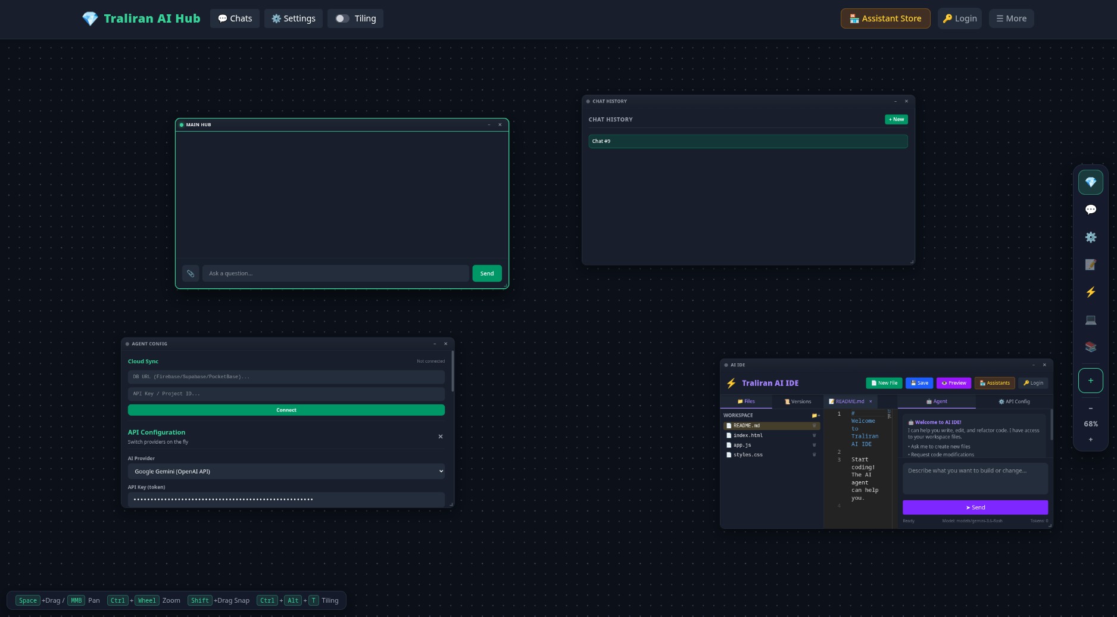Open the Assistant Store button
Image resolution: width=1117 pixels, height=617 pixels.
point(885,18)
